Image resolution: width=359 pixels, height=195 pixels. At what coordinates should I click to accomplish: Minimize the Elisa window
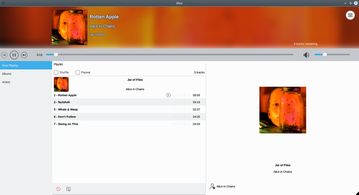[x=345, y=3]
